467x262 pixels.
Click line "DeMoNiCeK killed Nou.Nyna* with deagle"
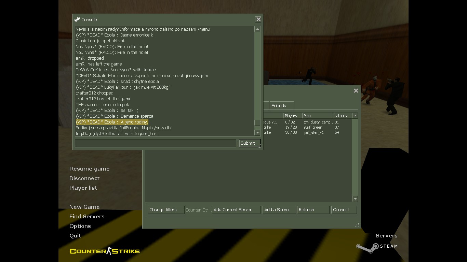point(116,70)
